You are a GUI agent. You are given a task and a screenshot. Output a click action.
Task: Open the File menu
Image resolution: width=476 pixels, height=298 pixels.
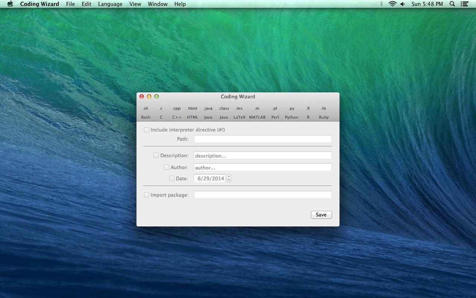(70, 4)
